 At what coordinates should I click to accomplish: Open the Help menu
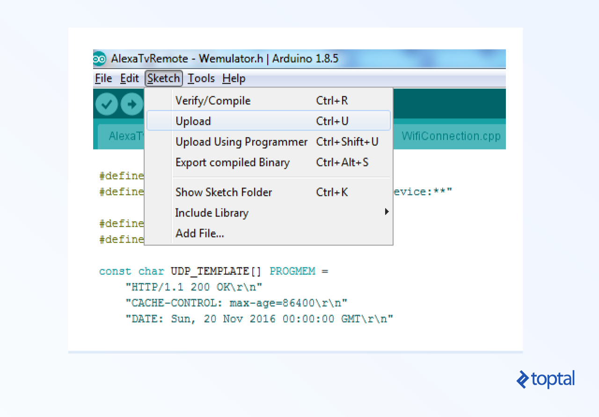pos(234,78)
